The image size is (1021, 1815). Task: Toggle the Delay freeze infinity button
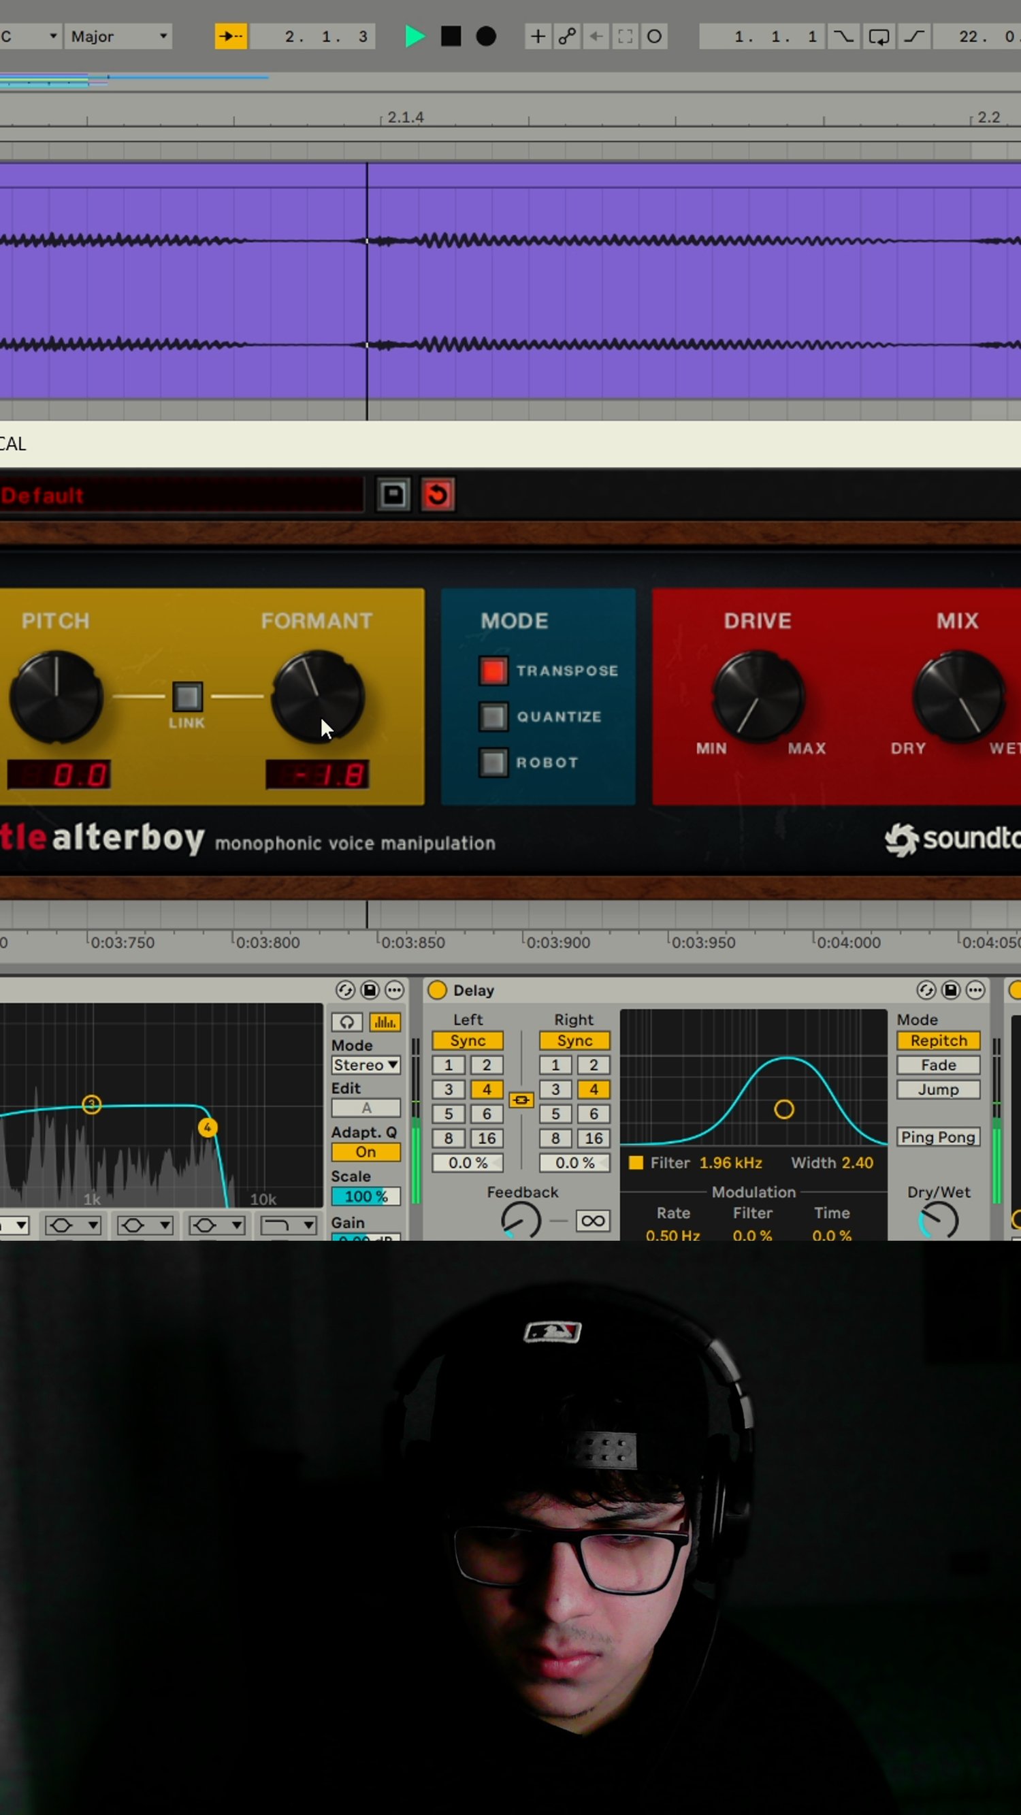click(594, 1221)
